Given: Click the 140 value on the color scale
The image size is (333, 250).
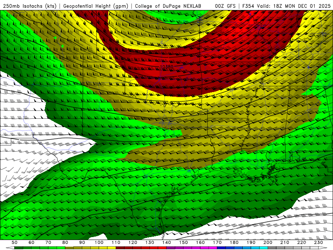Looking at the screenshot, I should tap(166, 242).
